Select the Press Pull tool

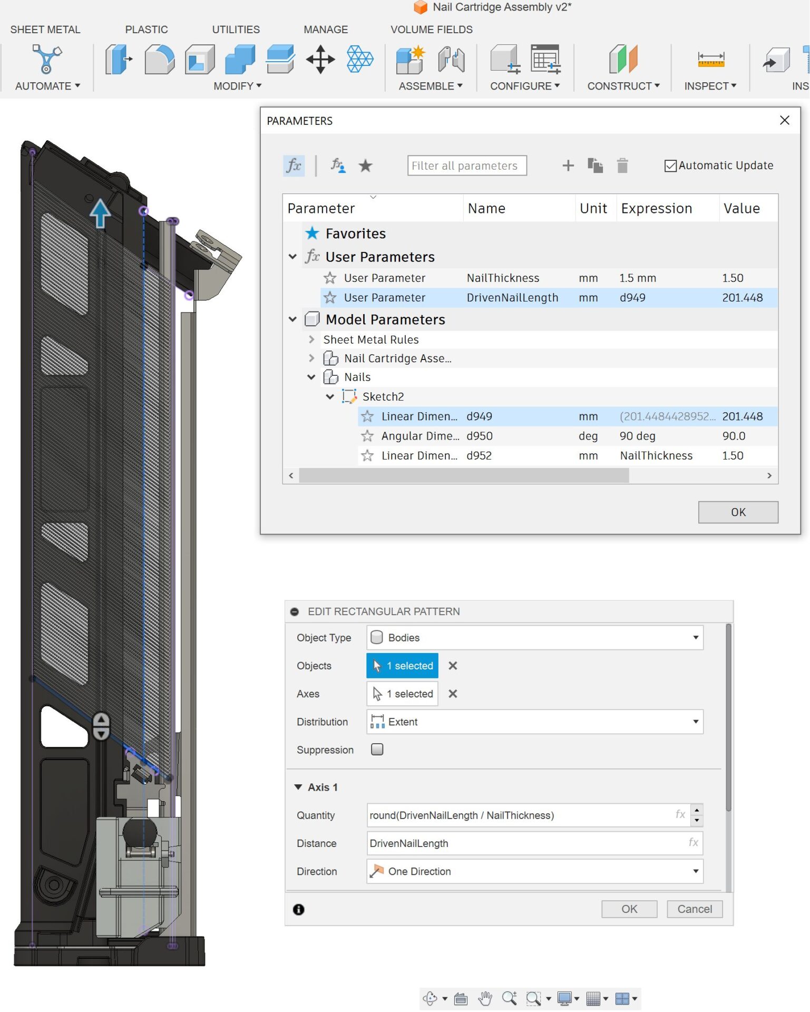pyautogui.click(x=119, y=59)
